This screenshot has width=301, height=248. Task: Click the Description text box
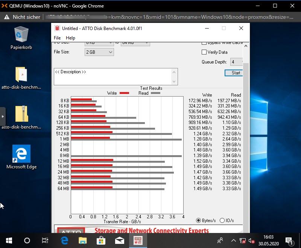(116, 77)
